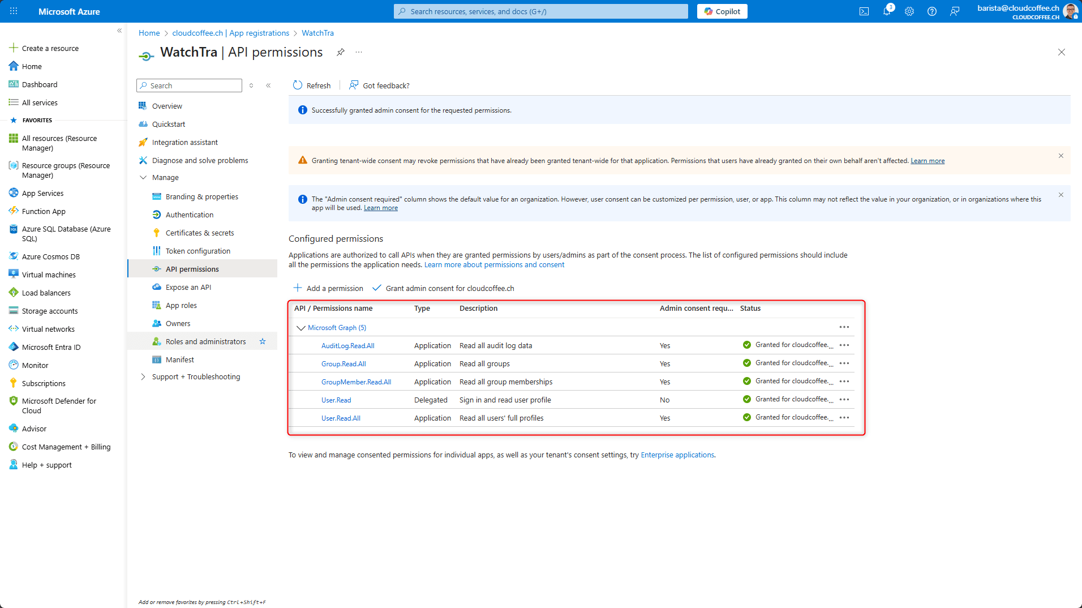Collapse the Microsoft Graph permissions group
The width and height of the screenshot is (1082, 608).
301,328
